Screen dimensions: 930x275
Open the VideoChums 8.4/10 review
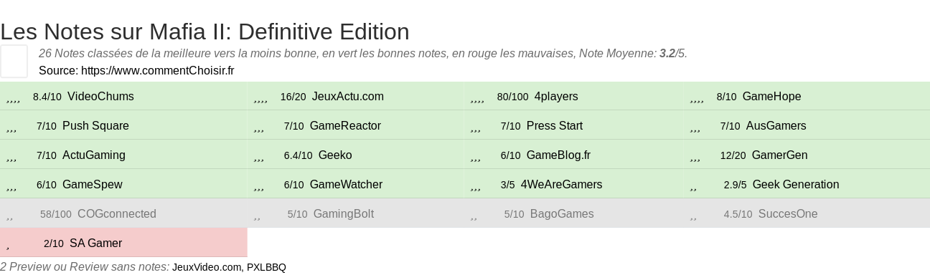tap(123, 97)
